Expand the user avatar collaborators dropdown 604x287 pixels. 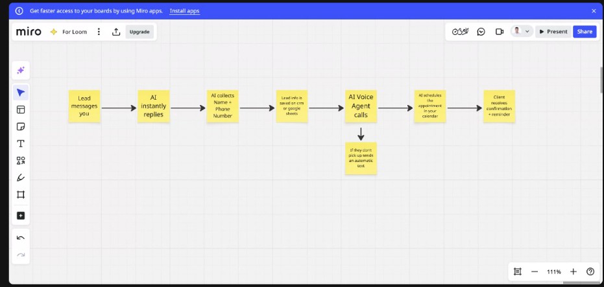(x=521, y=31)
